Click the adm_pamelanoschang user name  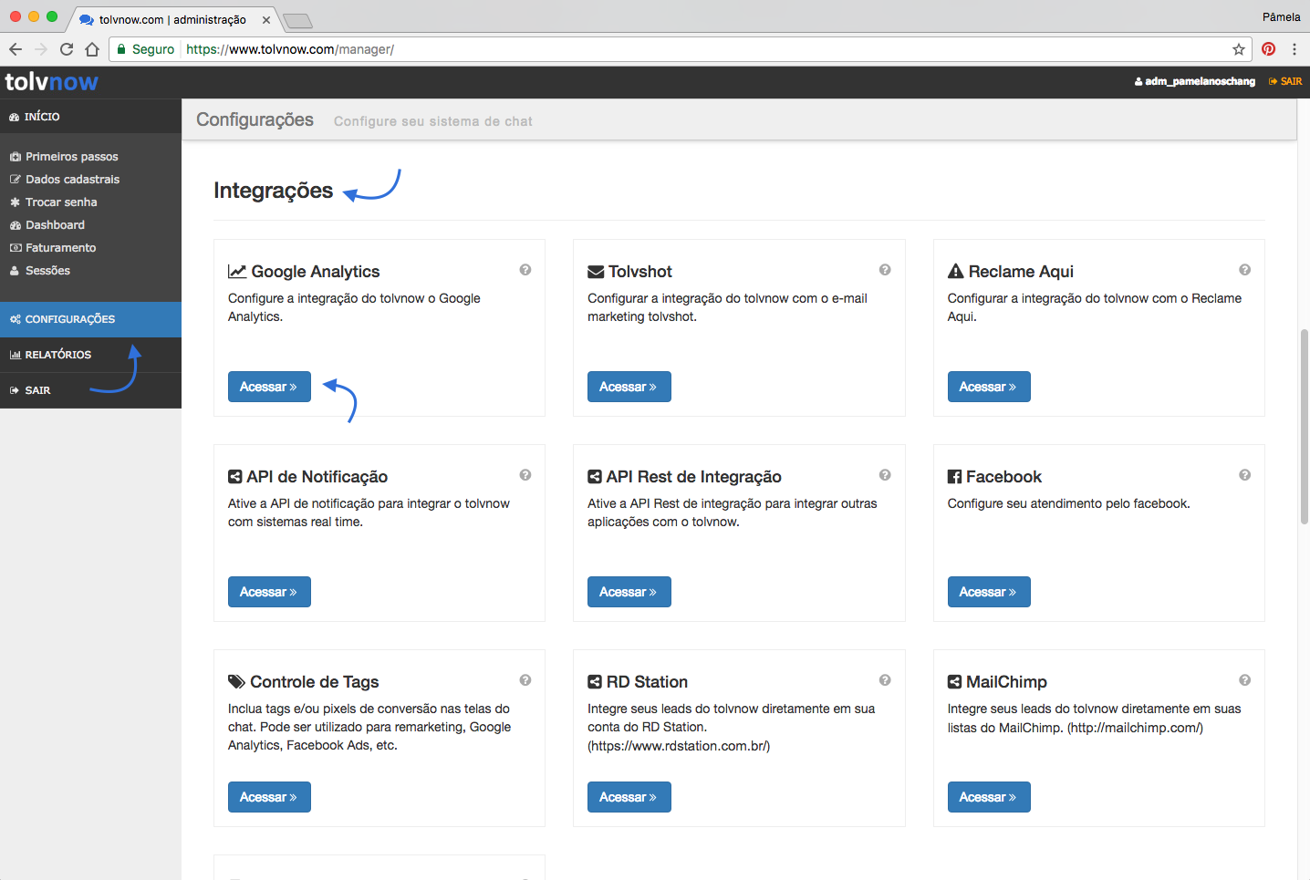[1195, 81]
